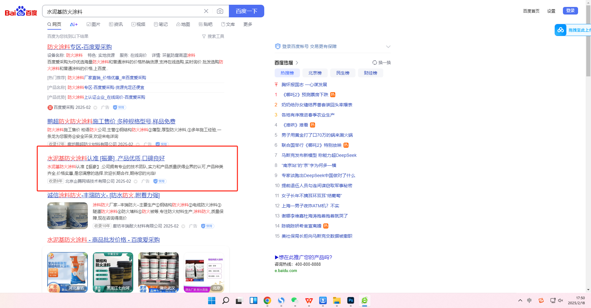Open WPS Office in the taskbar
The height and width of the screenshot is (308, 591).
point(309,300)
